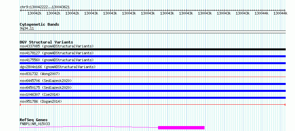
Task: Select the nsv4178127 blue variant bar
Action: (152, 56)
